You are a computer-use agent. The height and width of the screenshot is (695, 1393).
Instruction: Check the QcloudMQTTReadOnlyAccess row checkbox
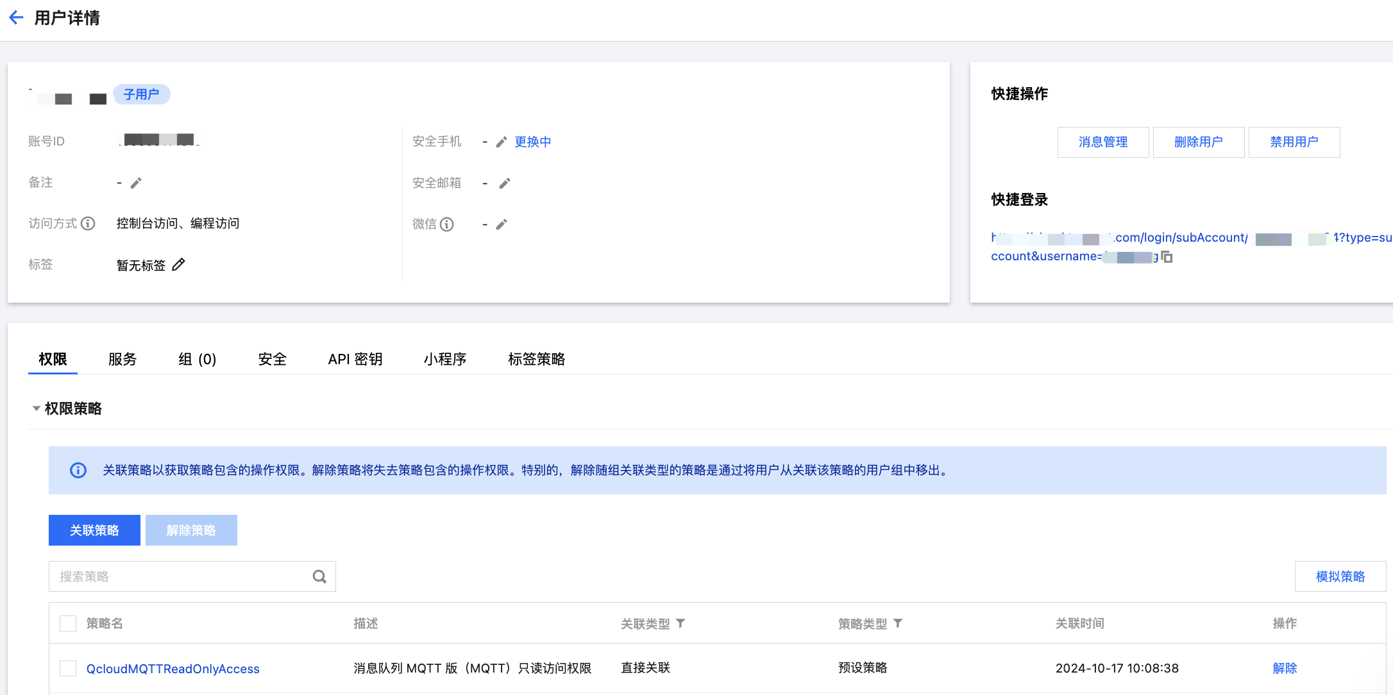[68, 668]
